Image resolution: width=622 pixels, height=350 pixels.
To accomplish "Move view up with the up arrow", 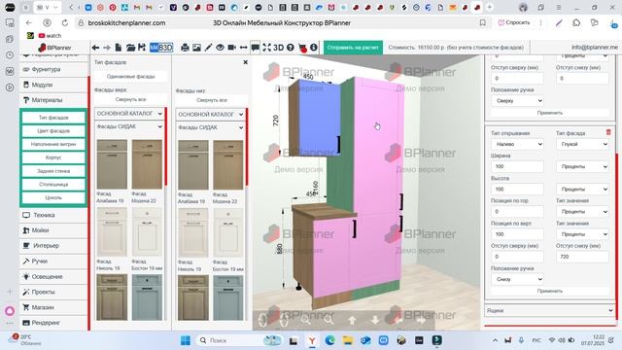I will tap(352, 320).
